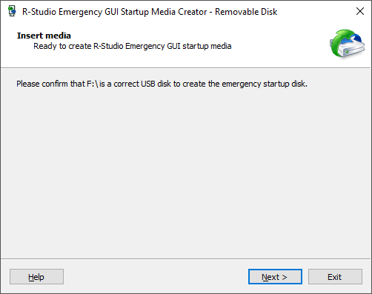The width and height of the screenshot is (372, 294).
Task: Click 'GUI startup media' words in subtitle
Action: [x=199, y=46]
